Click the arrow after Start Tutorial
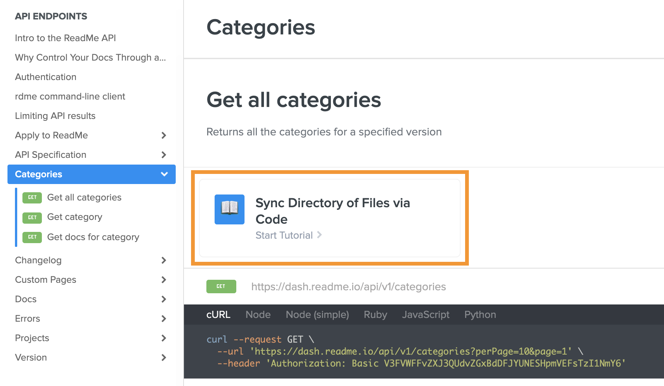Screen dimensions: 664x386 (x=319, y=235)
